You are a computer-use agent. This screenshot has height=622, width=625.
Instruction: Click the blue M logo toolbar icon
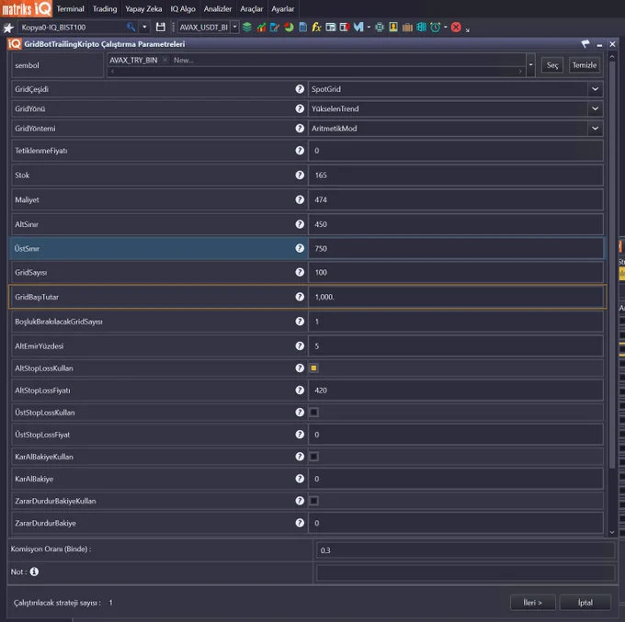[x=358, y=27]
